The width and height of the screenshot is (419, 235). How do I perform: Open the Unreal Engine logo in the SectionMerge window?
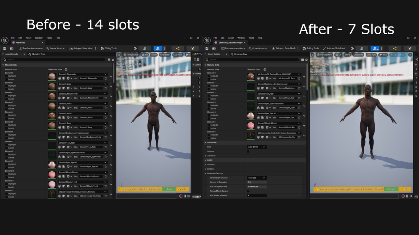point(207,40)
